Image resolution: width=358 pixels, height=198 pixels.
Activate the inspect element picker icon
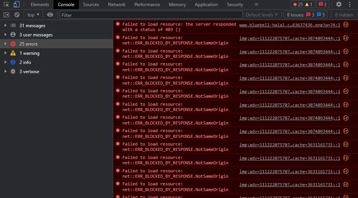pos(6,4)
